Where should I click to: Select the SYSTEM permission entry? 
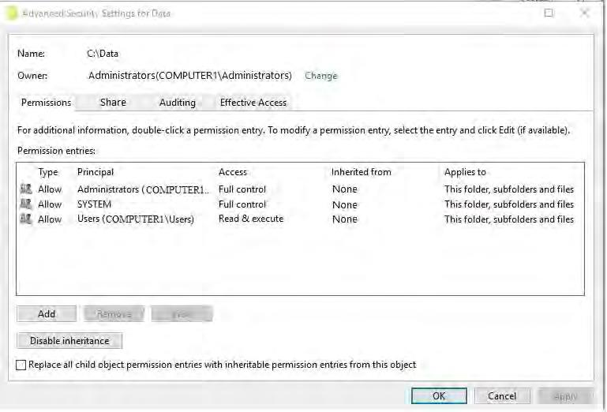[95, 204]
